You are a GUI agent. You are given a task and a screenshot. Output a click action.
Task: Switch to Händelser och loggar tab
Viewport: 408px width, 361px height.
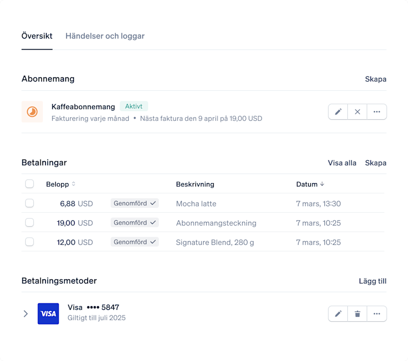click(x=105, y=36)
